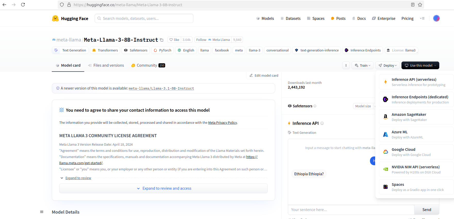The height and width of the screenshot is (219, 454).
Task: Open the Model card tab
Action: tap(68, 65)
